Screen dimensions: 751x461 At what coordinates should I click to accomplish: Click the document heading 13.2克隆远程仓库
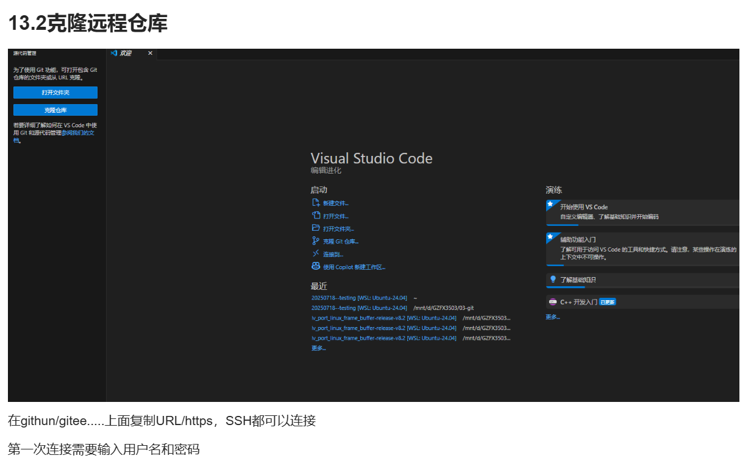[88, 24]
